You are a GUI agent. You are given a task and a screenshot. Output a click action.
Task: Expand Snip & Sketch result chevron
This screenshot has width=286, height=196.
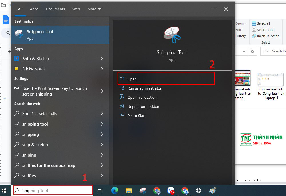102,58
